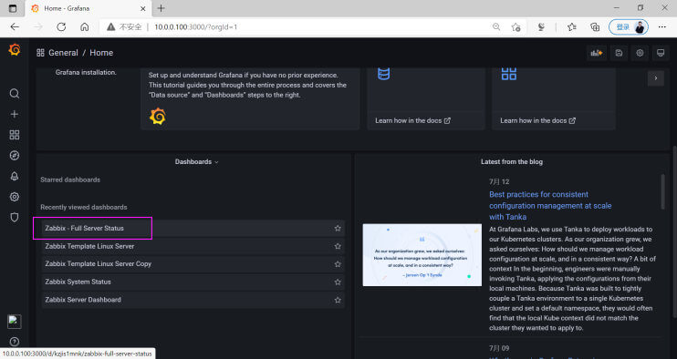Open blog post about Tanka best practices

550,206
